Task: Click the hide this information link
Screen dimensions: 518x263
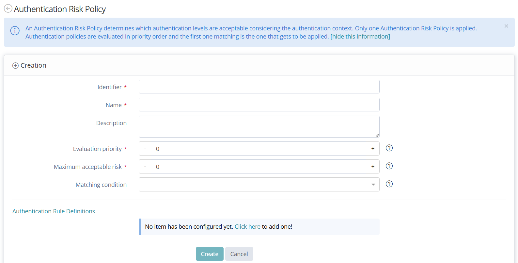Action: tap(360, 36)
